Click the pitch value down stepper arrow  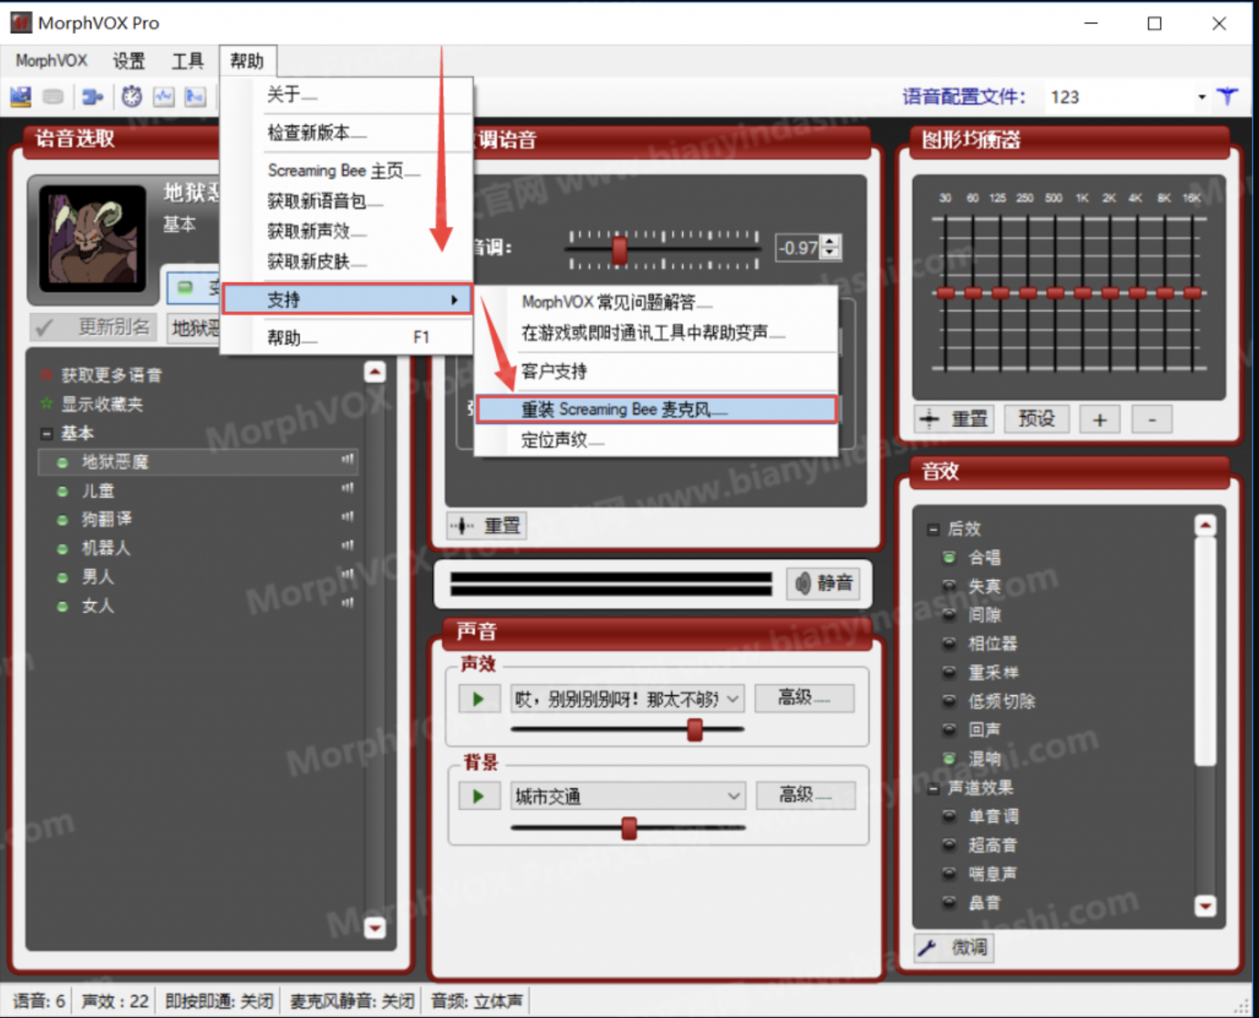(831, 252)
